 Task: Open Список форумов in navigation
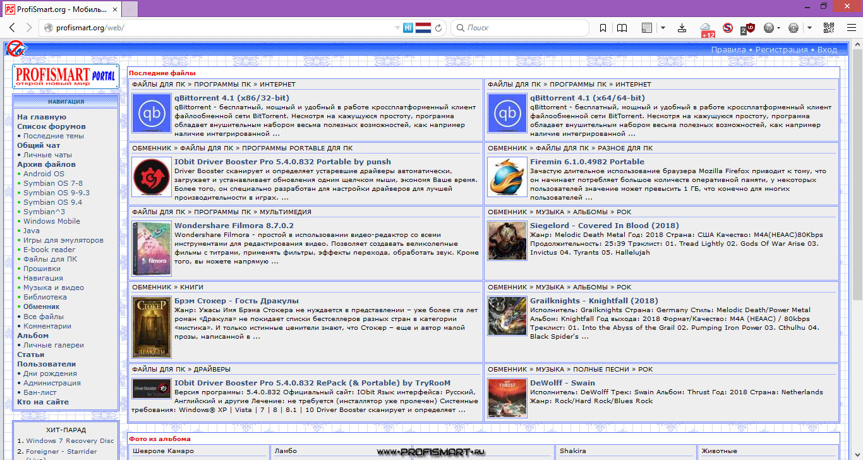pyautogui.click(x=51, y=126)
